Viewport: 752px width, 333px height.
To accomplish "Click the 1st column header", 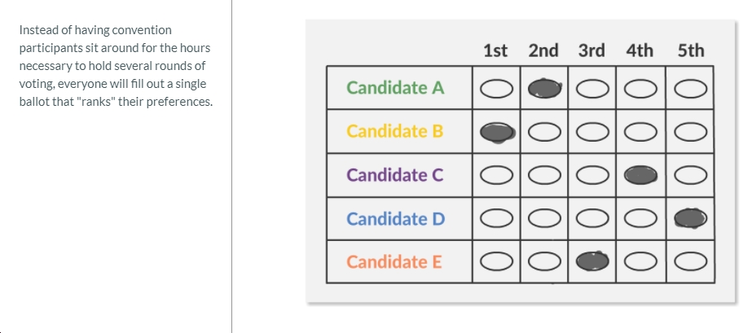I will tap(495, 50).
